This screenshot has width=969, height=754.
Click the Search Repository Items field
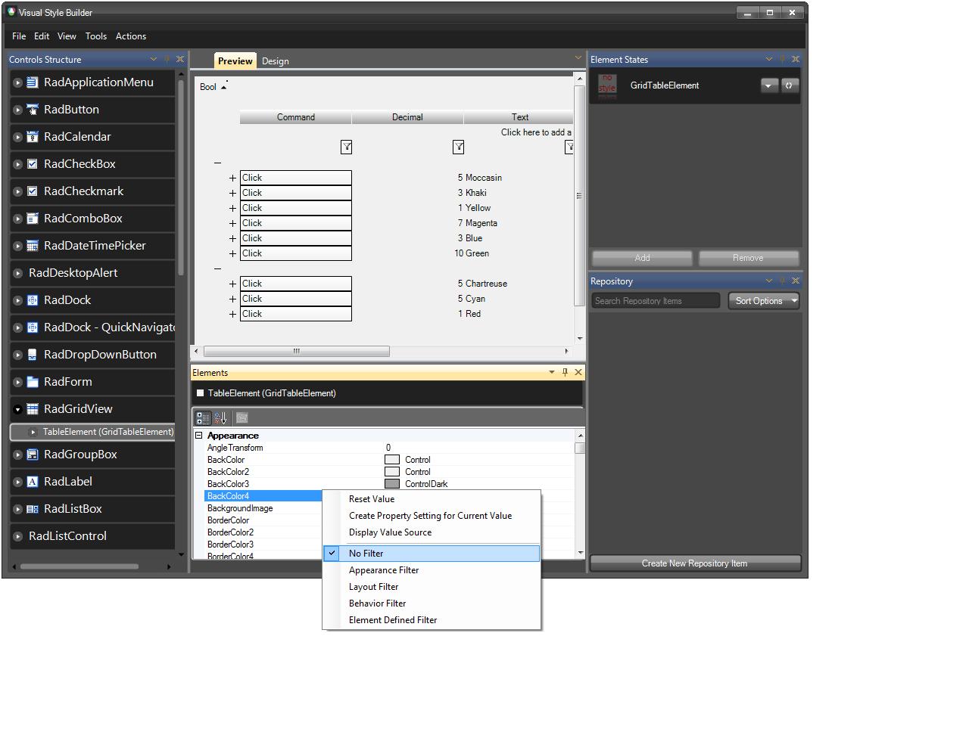coord(656,301)
